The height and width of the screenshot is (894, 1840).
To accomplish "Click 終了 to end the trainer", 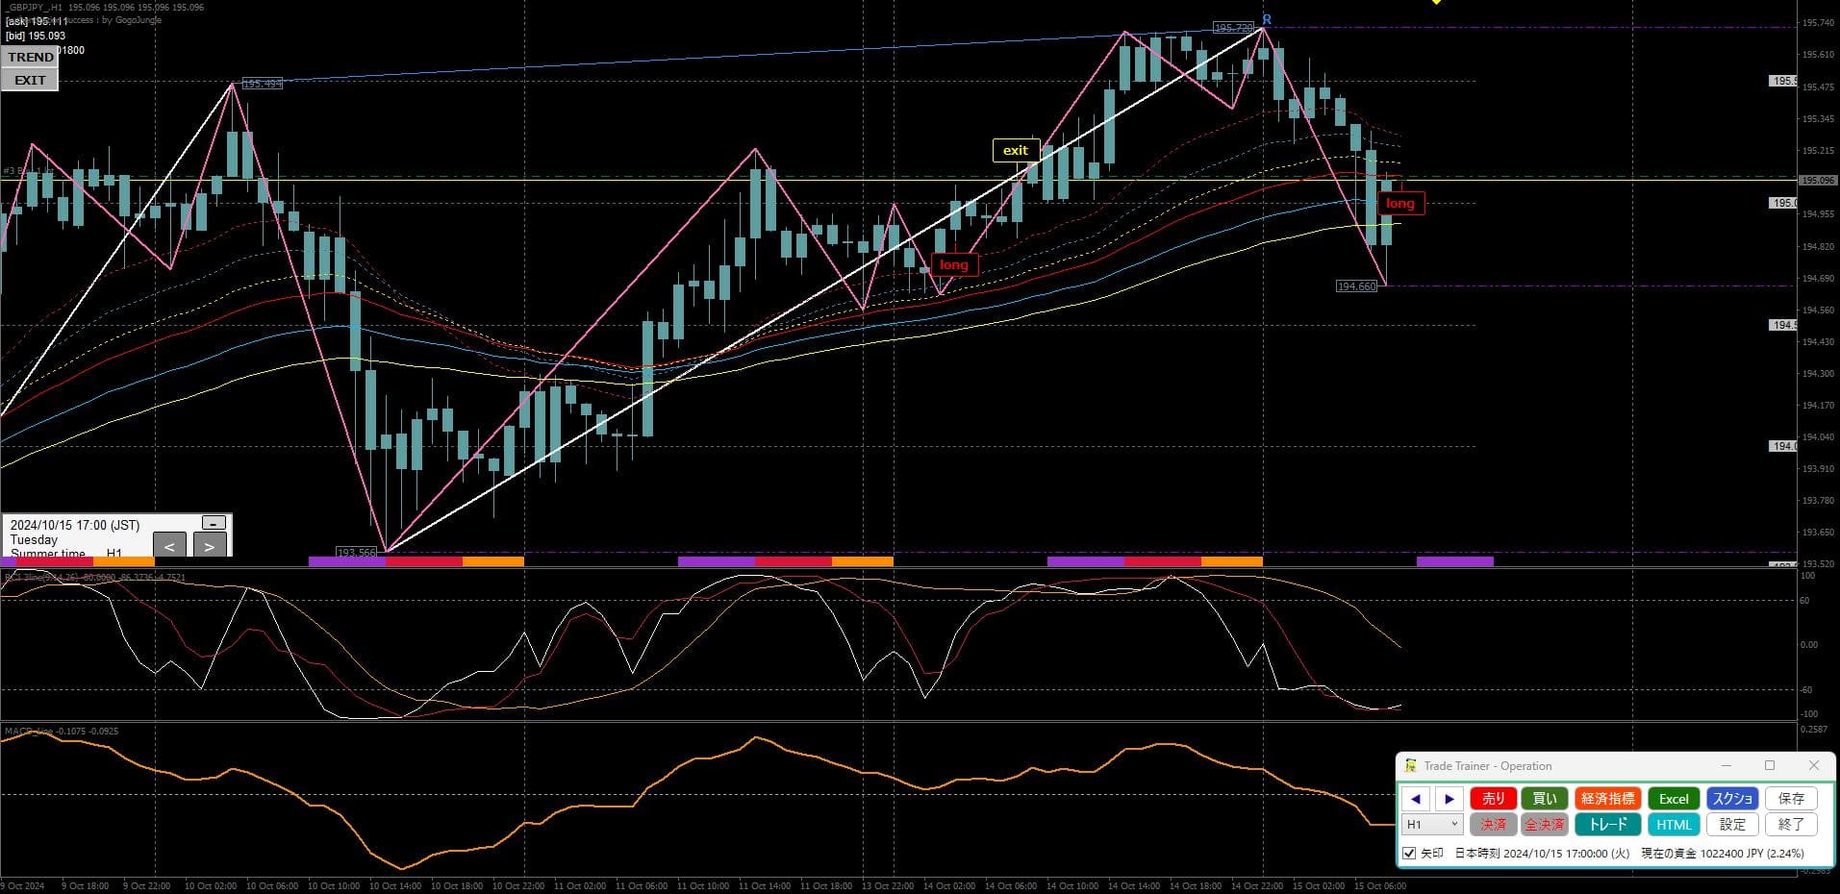I will pos(1791,825).
